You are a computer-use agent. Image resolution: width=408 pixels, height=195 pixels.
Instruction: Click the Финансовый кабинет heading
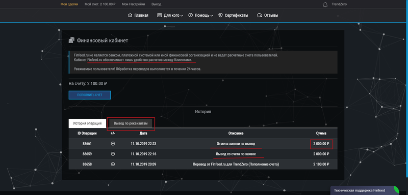tap(103, 41)
